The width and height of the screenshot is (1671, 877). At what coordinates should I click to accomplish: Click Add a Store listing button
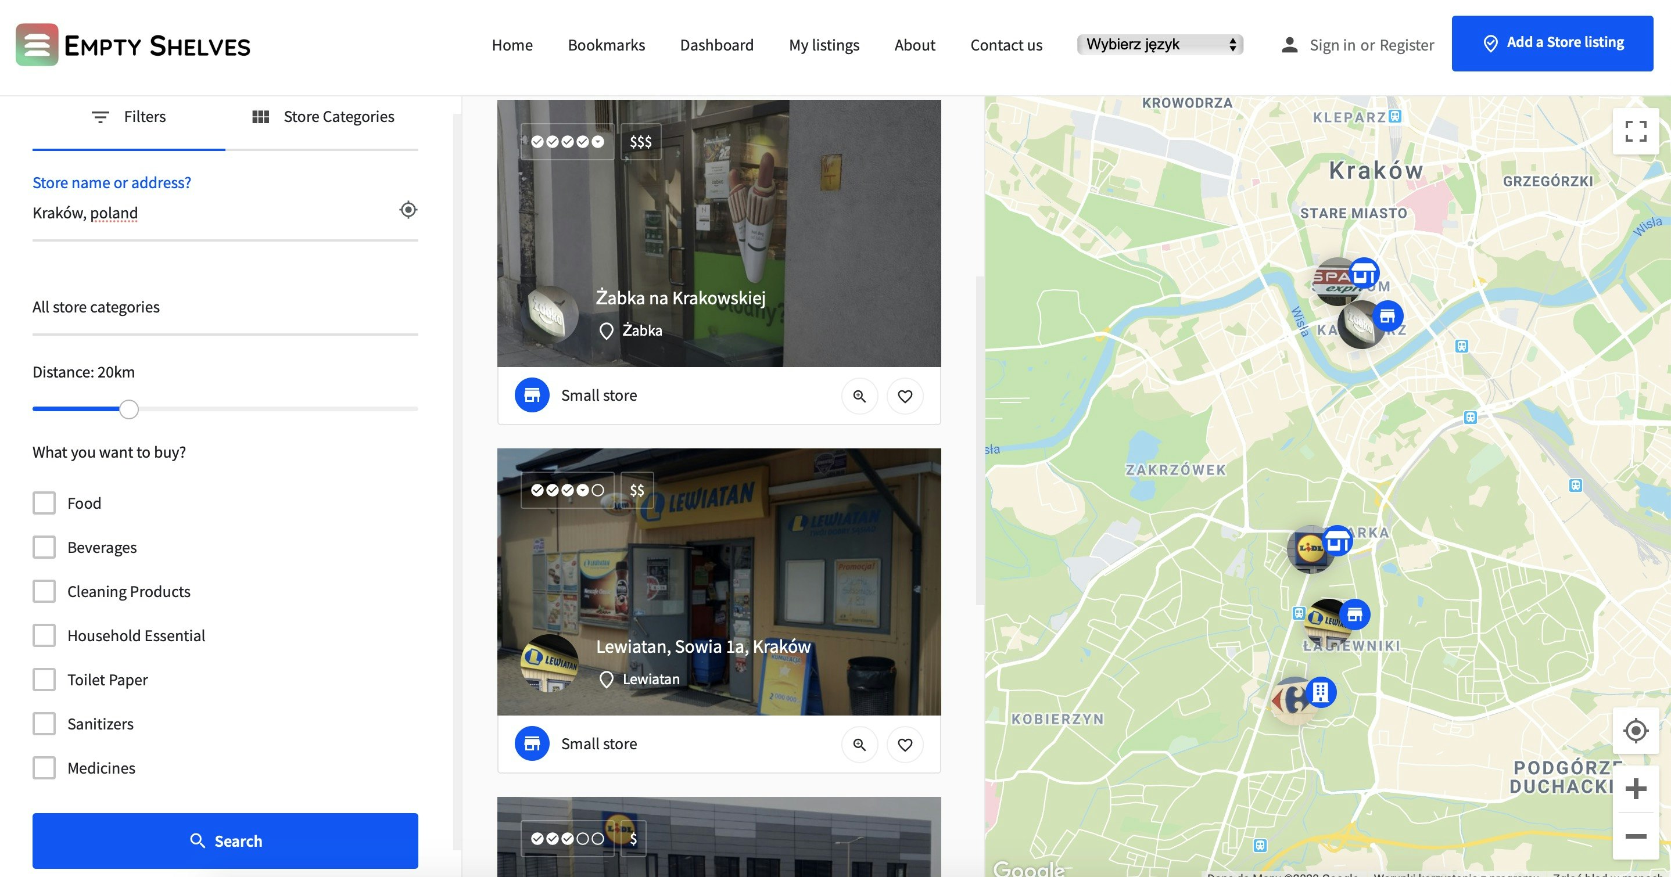[x=1552, y=44]
